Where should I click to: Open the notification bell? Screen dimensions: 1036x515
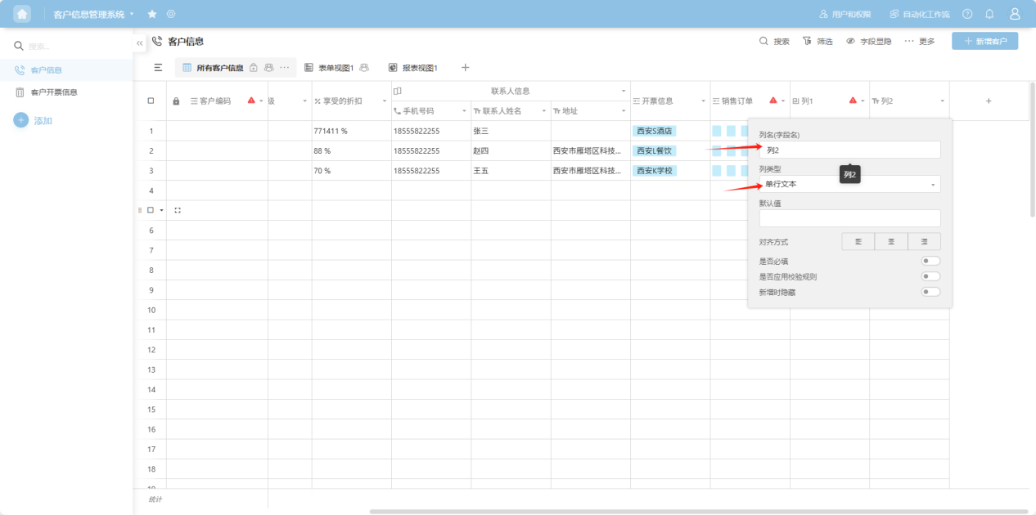pos(989,14)
